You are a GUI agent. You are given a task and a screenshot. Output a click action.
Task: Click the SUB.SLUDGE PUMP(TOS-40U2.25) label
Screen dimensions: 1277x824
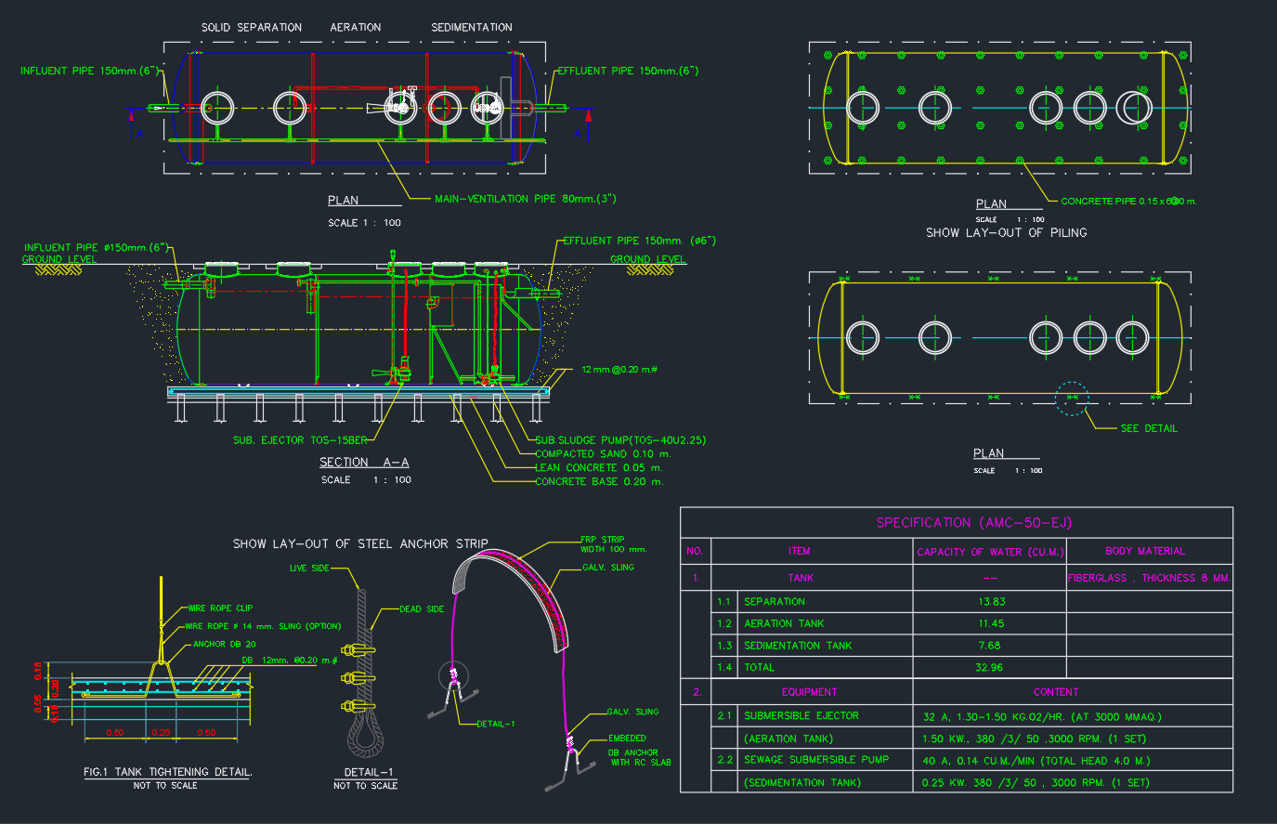[620, 440]
